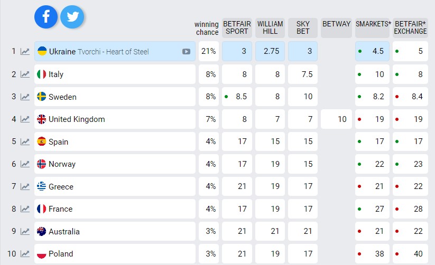Open the trend chart icon for Spain
This screenshot has height=265, width=435.
[x=25, y=141]
